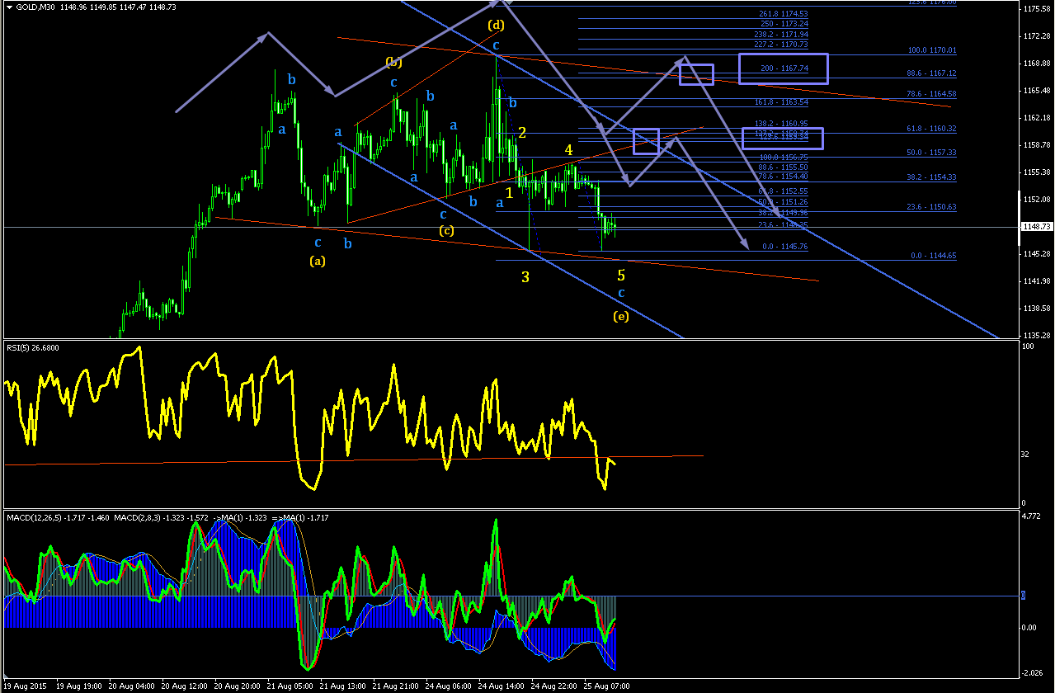Click the 21 Aug 05:00 time label

coord(290,686)
